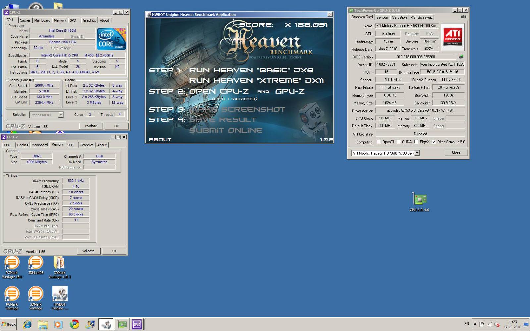Screen dimensions: 530x331
Task: Open the GPU-Z graphics card selector dropdown
Action: tap(417, 153)
